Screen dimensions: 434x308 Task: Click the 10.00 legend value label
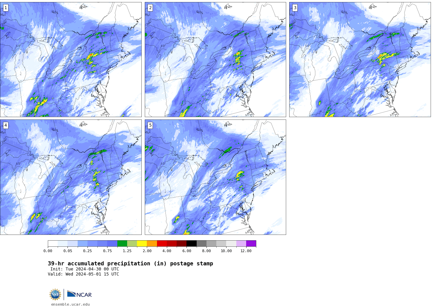coord(226,251)
